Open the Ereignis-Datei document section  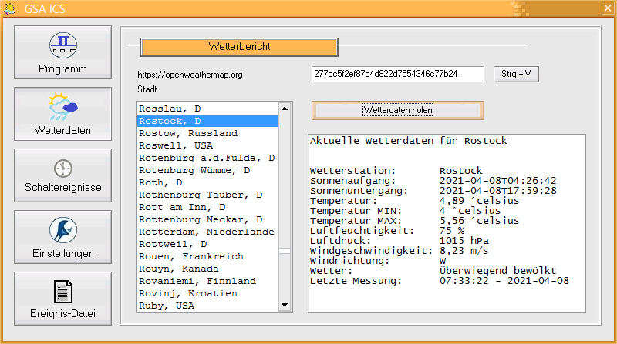pos(63,299)
